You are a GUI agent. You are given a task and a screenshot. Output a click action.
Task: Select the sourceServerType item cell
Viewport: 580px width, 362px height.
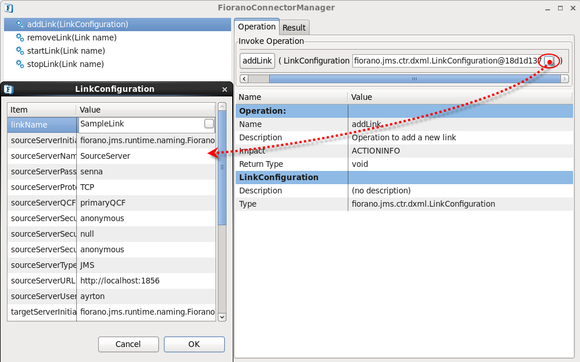(42, 265)
